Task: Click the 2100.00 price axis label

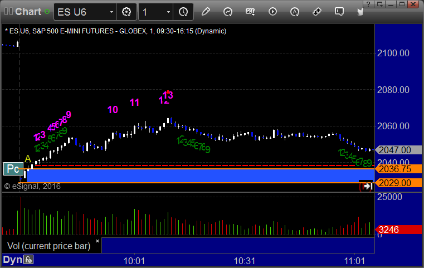Action: tap(393, 53)
